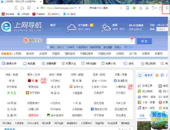
Task: Open the 网上购物 category tab
Action: coord(148,63)
